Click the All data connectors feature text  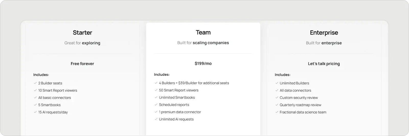[295, 90]
